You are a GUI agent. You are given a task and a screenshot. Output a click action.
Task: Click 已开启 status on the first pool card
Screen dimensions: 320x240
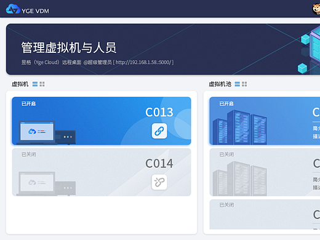226,103
